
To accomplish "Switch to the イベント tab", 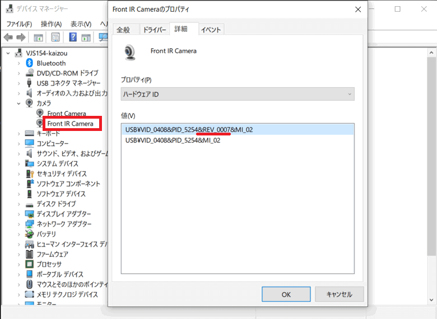I will (211, 30).
